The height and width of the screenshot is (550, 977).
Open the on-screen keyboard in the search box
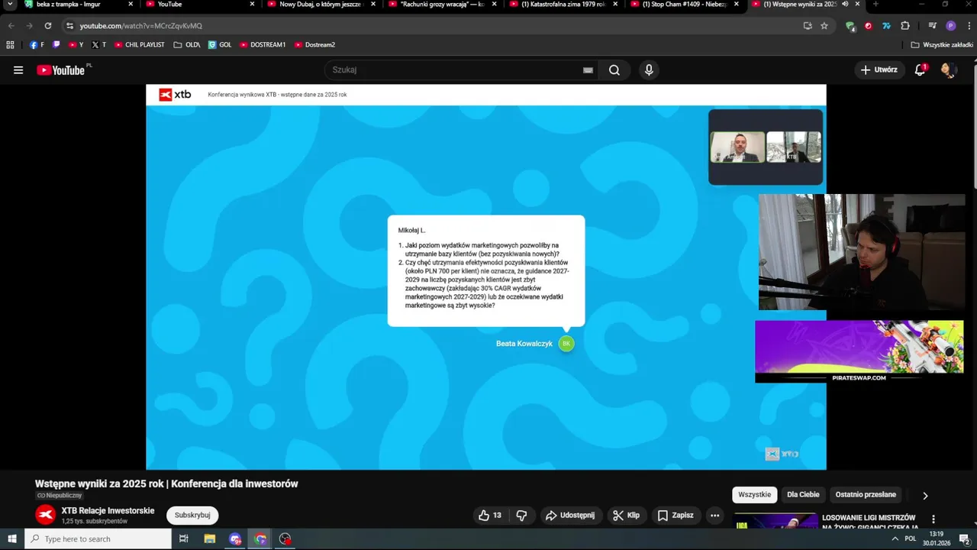(x=588, y=70)
